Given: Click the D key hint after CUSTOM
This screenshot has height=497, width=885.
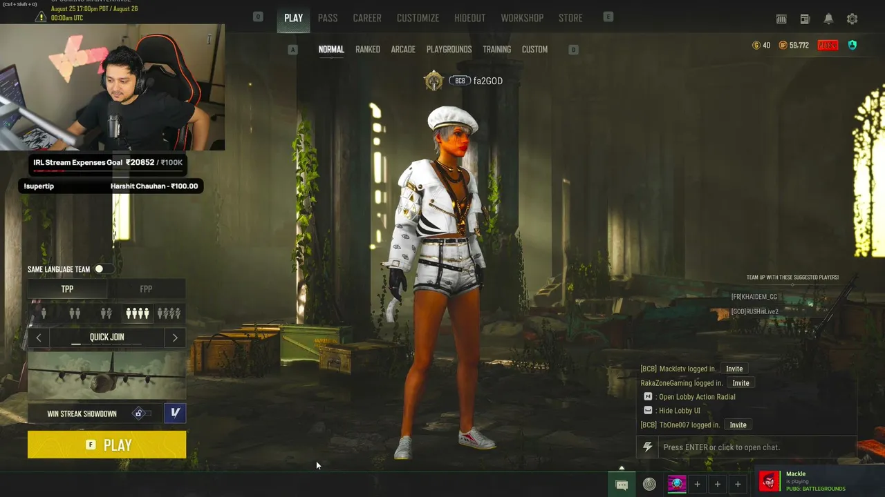Looking at the screenshot, I should click(573, 50).
